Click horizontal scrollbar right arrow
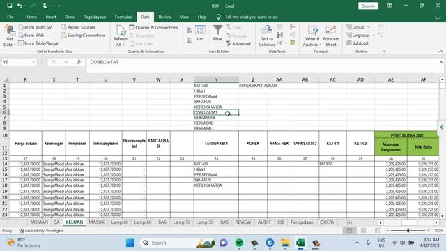Viewport: 446px width, 251px height. coord(436,222)
